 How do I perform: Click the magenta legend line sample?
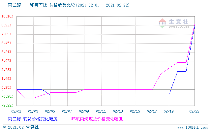tap(129, 119)
